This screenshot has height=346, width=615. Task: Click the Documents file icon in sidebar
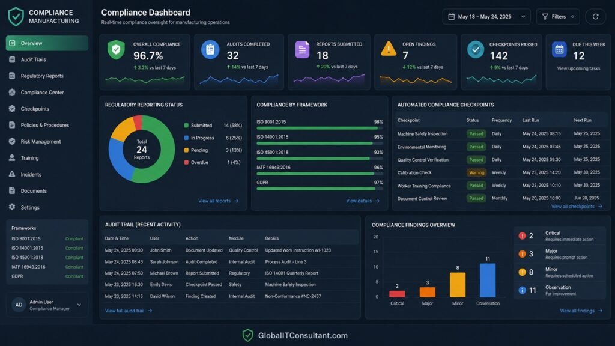[12, 190]
